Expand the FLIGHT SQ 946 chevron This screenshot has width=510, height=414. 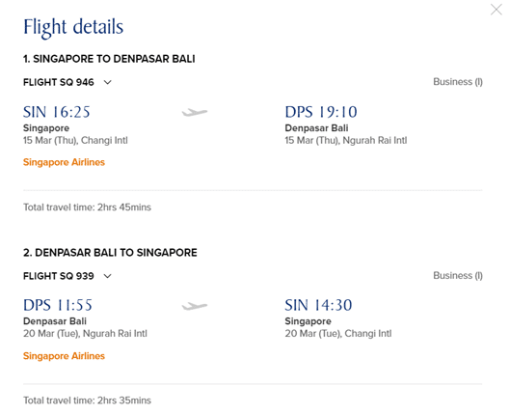[108, 82]
